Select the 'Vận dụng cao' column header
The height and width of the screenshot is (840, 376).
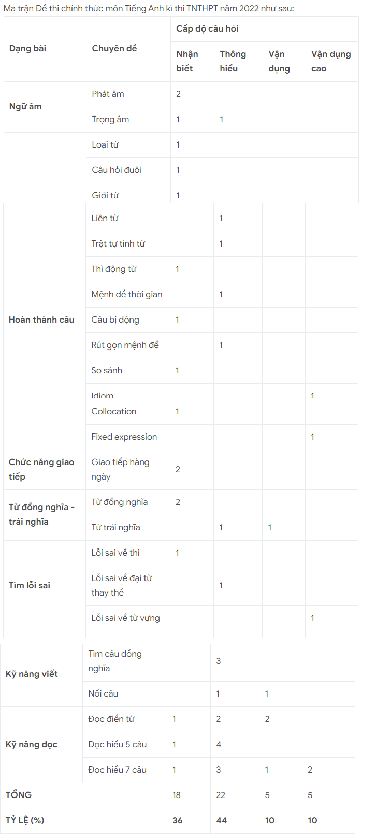click(x=331, y=61)
